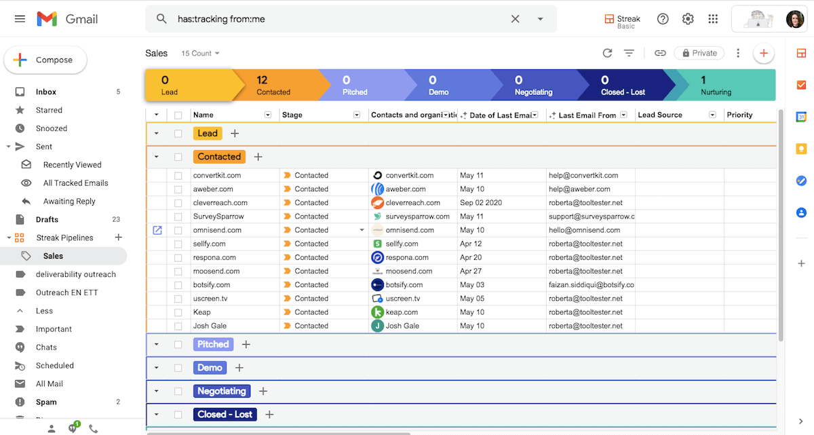Open Google Tasks in side panel
Screen dimensions: 814x435
(801, 181)
